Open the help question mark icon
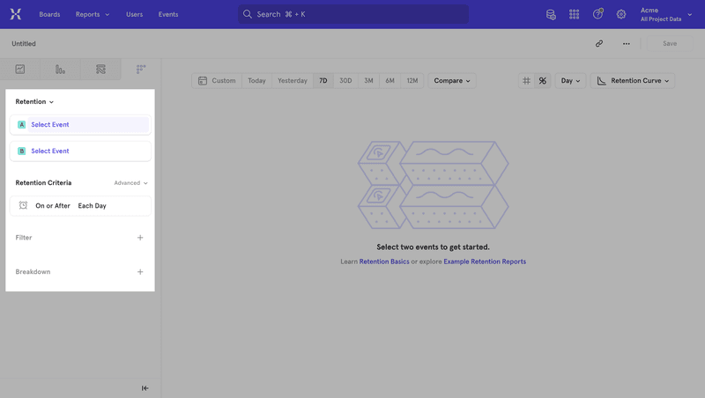 pos(597,14)
